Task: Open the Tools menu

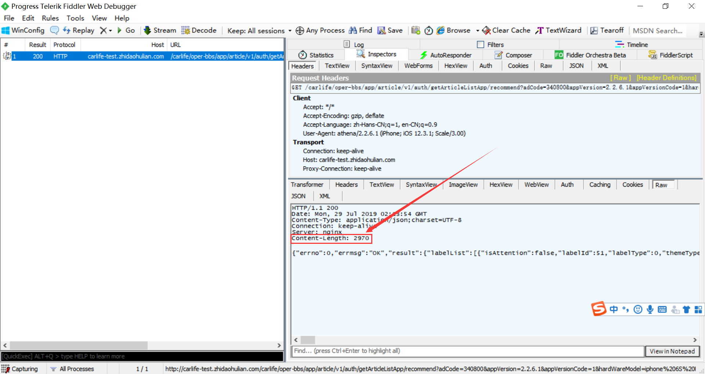Action: [75, 18]
